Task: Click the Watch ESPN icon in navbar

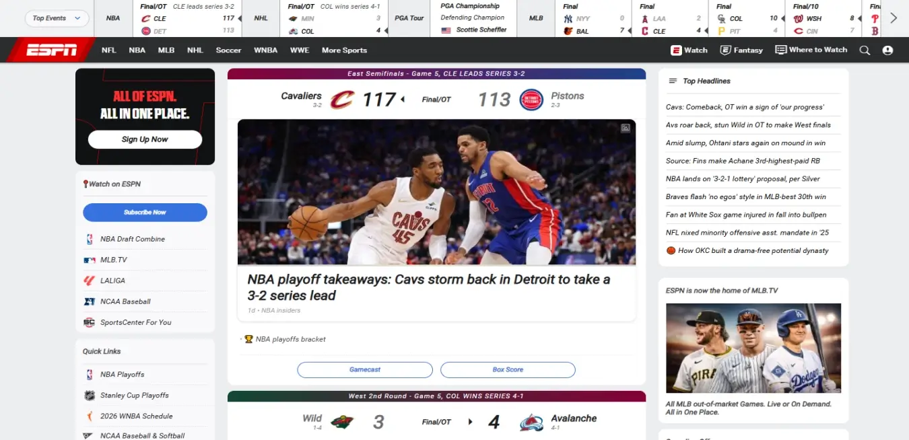Action: [x=676, y=50]
